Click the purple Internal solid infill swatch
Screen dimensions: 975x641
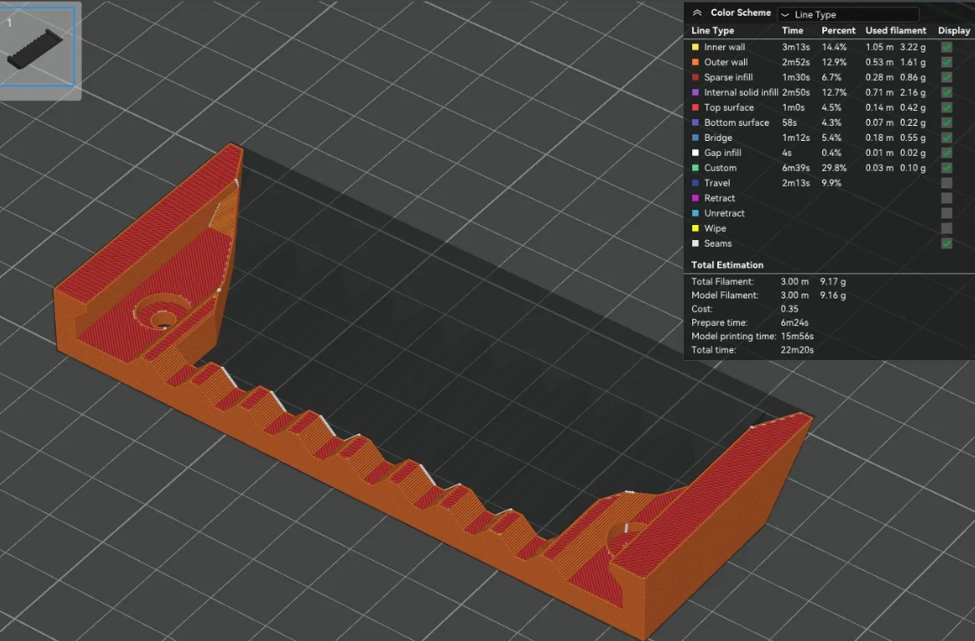(696, 93)
